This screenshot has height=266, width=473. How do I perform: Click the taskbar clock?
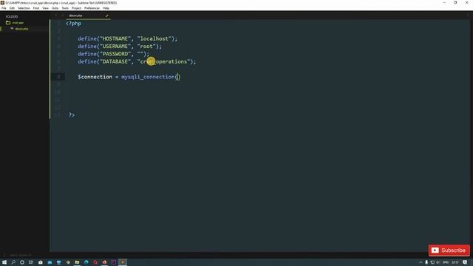tap(455, 262)
